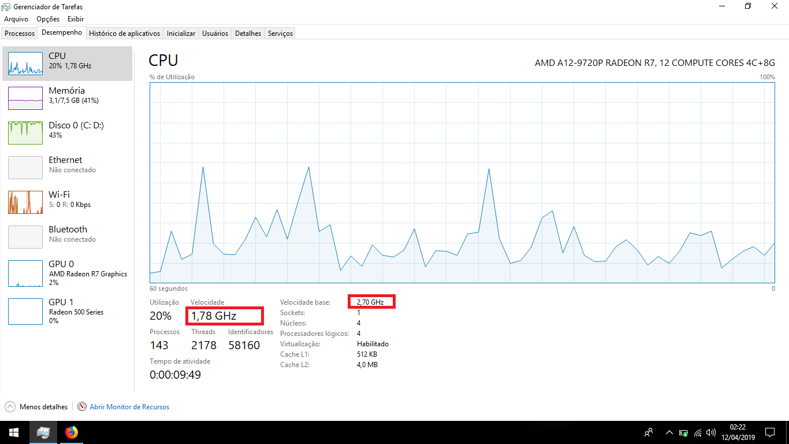The width and height of the screenshot is (789, 444).
Task: Click the Processadores lógicos label
Action: (x=314, y=333)
